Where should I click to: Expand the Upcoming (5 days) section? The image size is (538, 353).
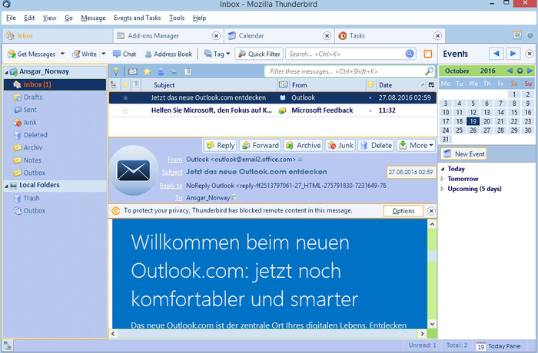pos(443,189)
